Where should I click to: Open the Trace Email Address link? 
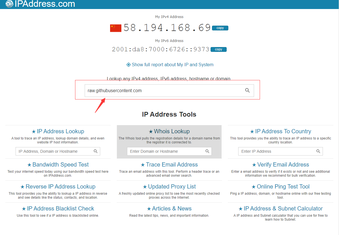point(172,165)
